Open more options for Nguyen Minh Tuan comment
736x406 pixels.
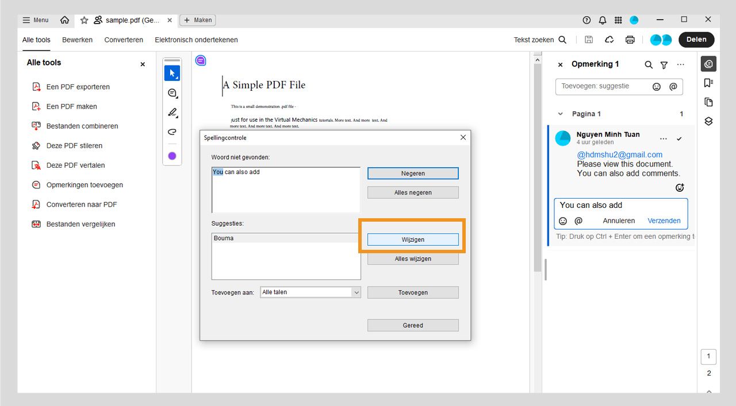[x=664, y=139]
